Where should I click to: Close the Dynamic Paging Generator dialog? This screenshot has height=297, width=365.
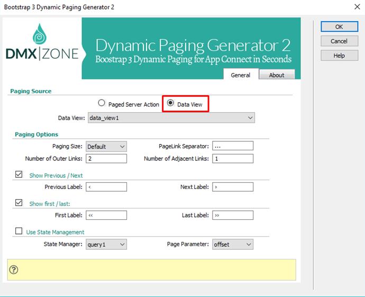[x=357, y=7]
